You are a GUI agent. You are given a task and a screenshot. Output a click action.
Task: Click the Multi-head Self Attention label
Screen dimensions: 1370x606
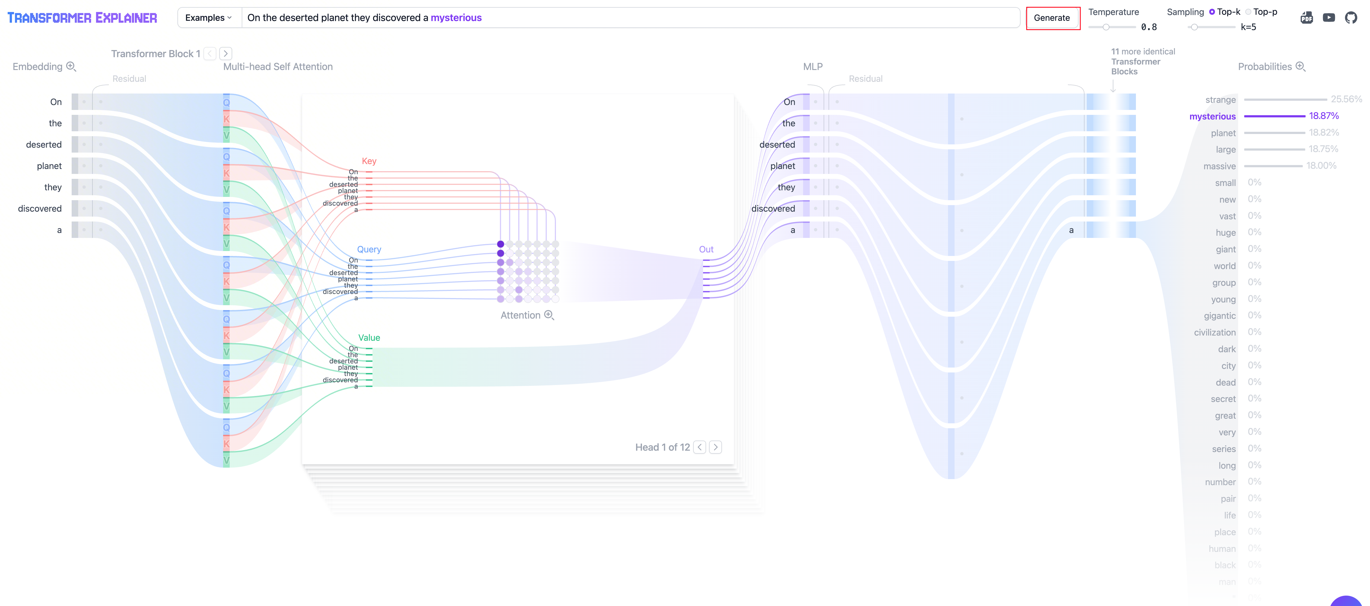coord(278,66)
